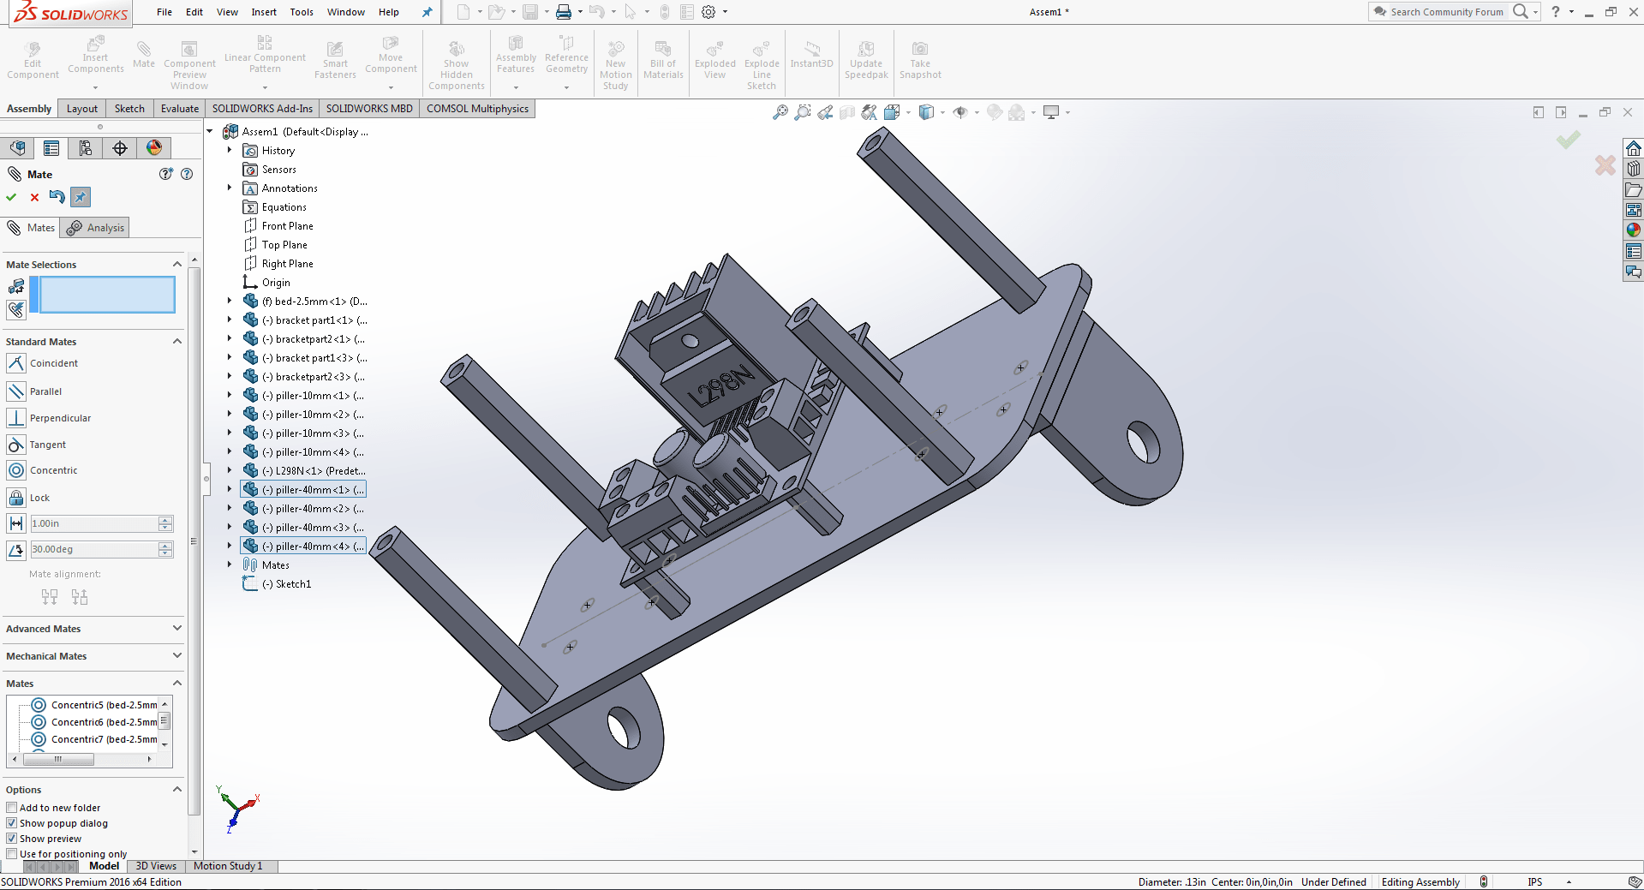
Task: Open the Motion Study 1 tab
Action: pyautogui.click(x=228, y=866)
